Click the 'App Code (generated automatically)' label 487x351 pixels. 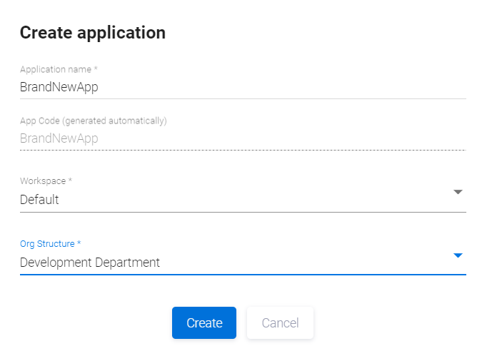93,121
